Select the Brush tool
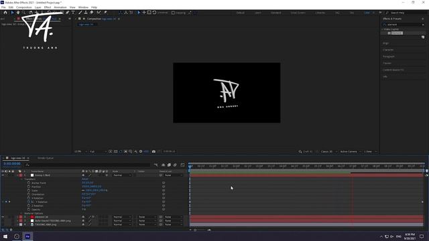This screenshot has width=429, height=241. pos(80,13)
